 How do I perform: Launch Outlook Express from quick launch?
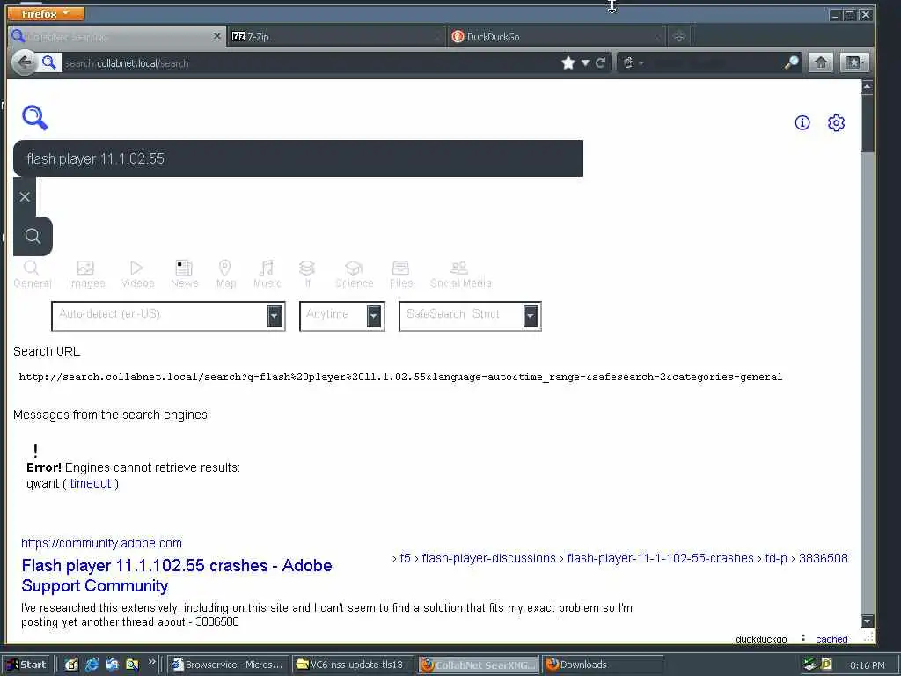pos(112,665)
